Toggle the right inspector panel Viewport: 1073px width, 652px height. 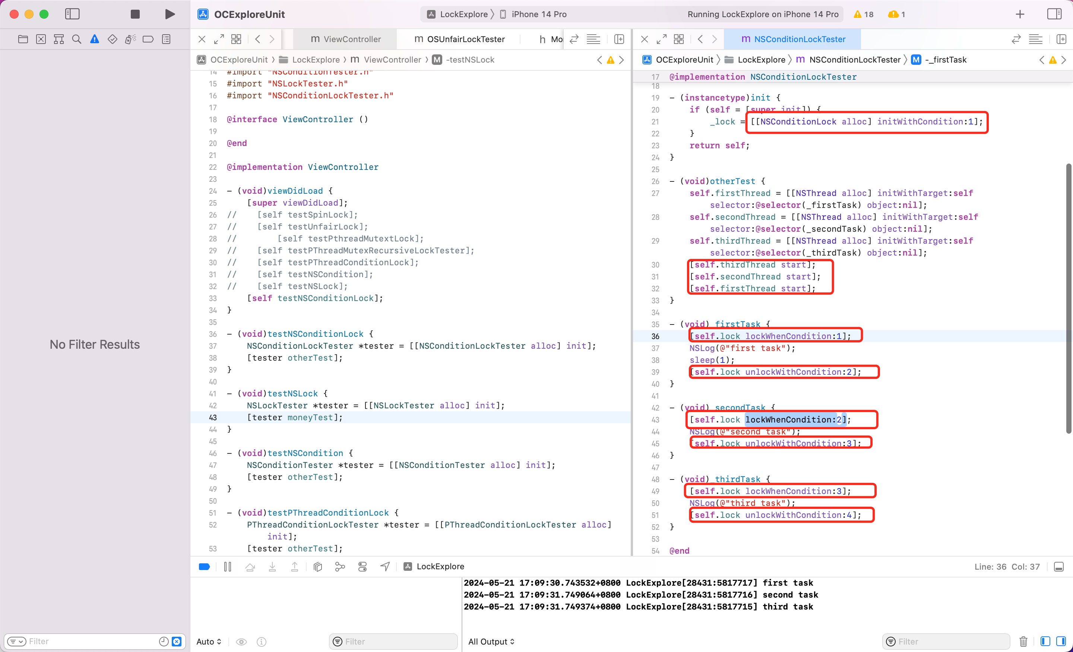(x=1054, y=14)
